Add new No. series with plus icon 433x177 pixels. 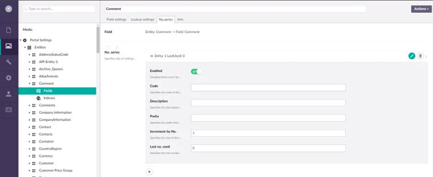pyautogui.click(x=149, y=172)
